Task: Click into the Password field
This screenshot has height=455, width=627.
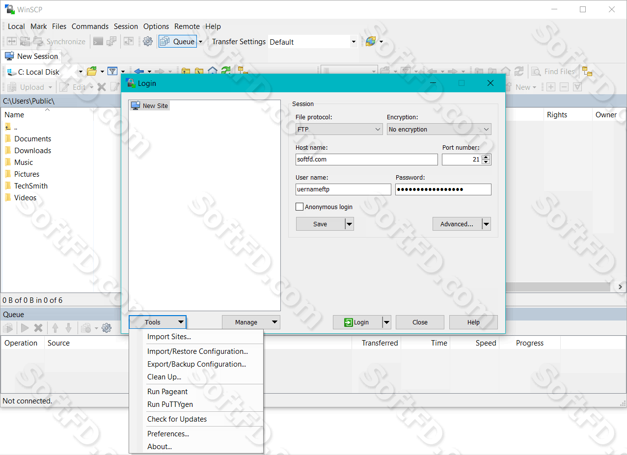Action: click(x=443, y=189)
